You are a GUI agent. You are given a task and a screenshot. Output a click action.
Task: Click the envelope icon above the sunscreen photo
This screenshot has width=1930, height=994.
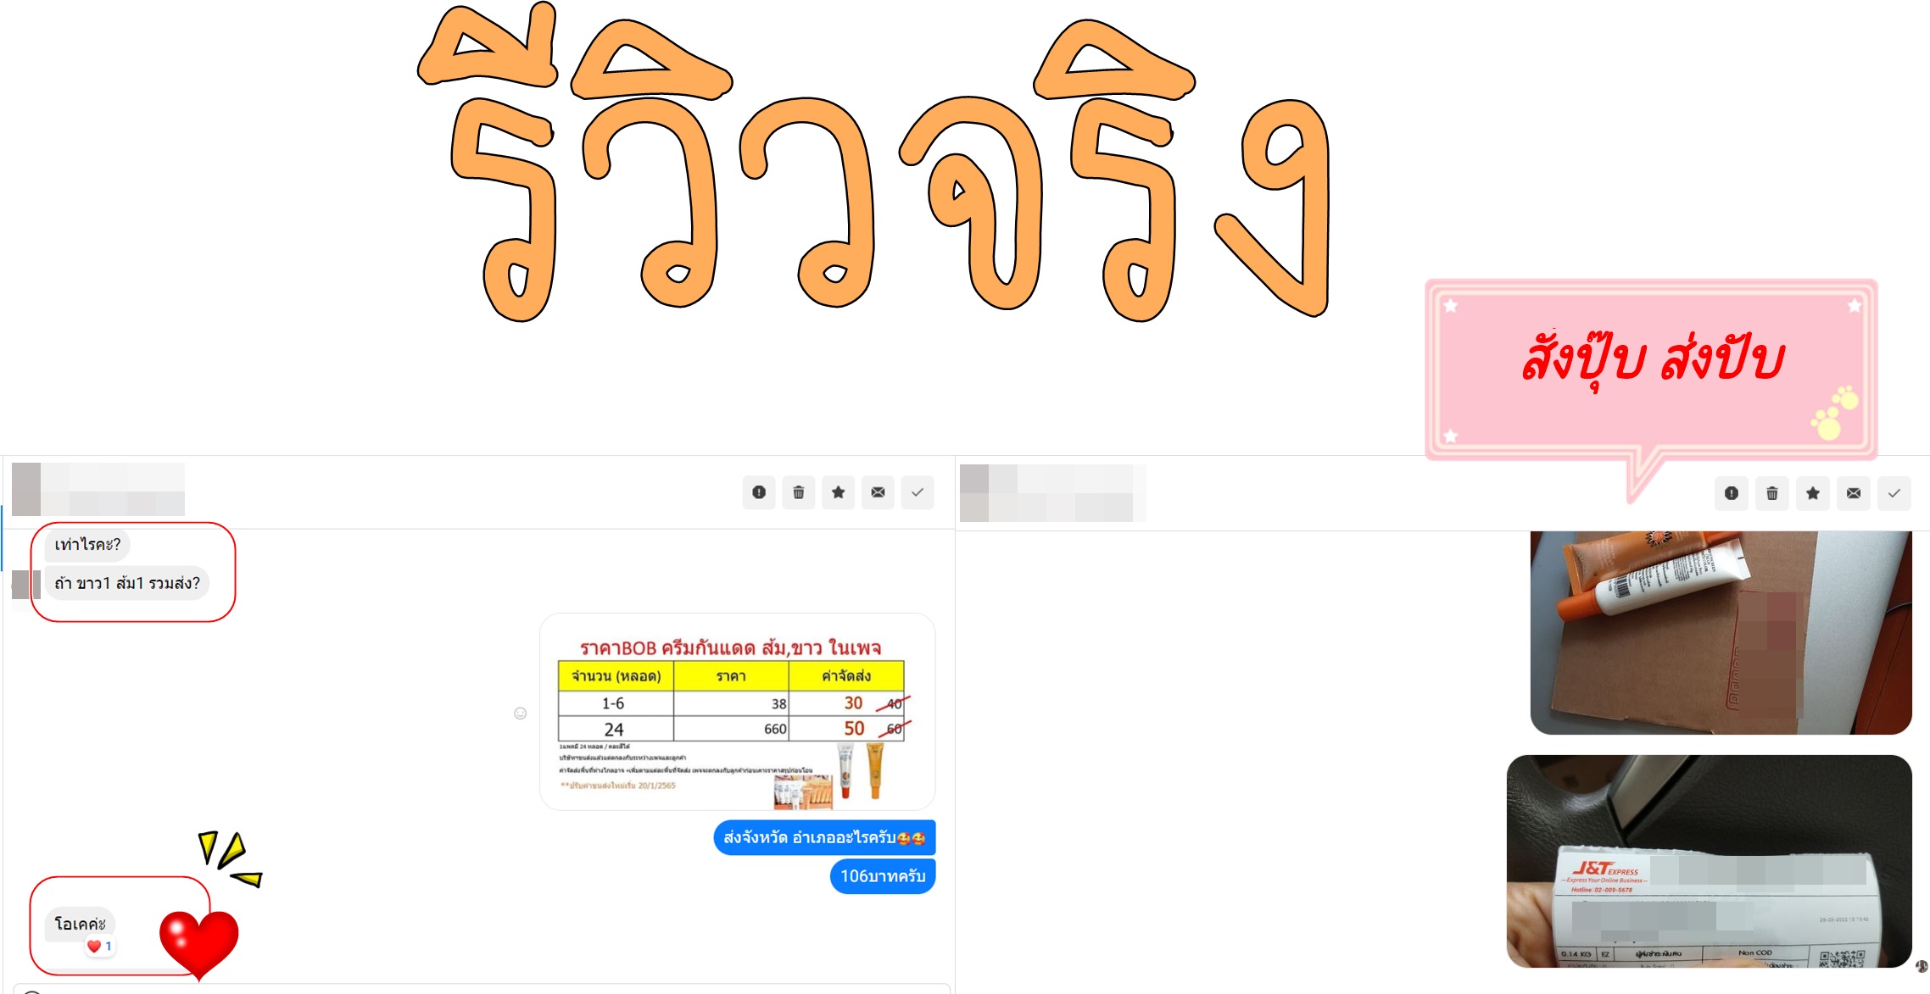(x=1854, y=493)
